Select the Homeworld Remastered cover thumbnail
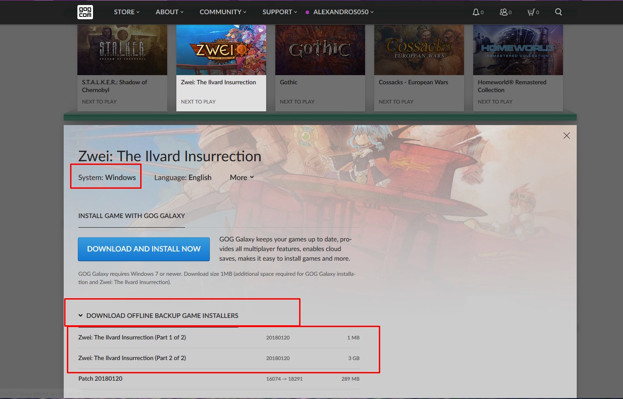 (518, 50)
